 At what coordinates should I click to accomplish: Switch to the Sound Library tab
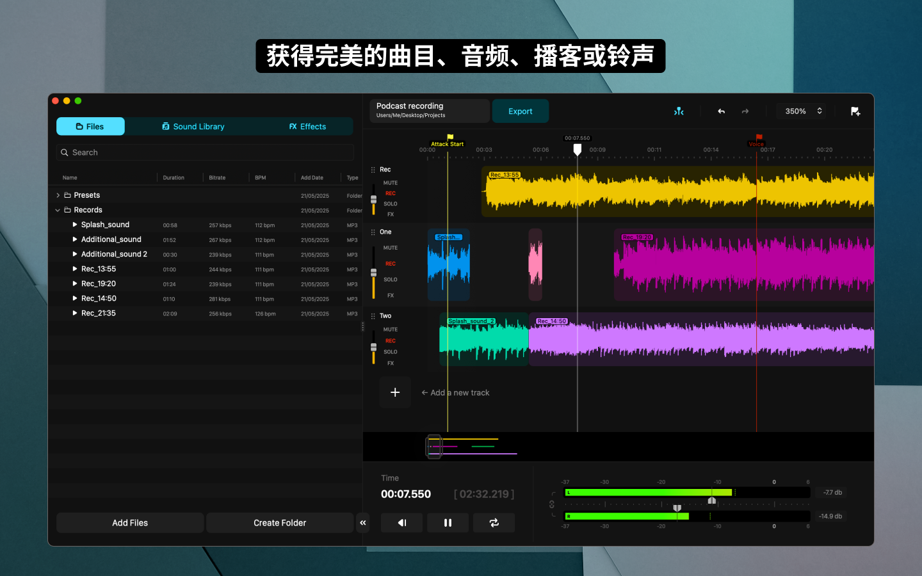tap(193, 127)
